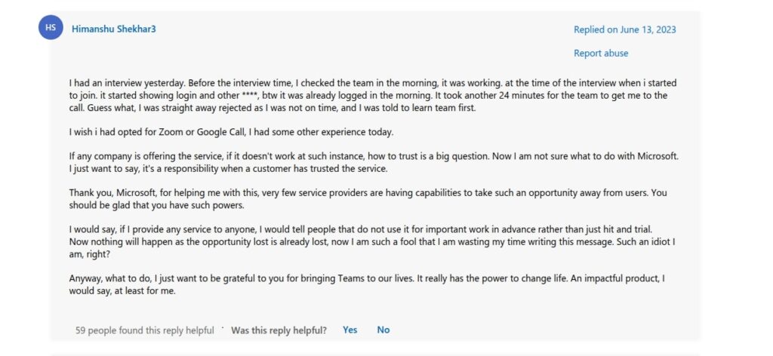Open Himanshu Shekhar3's profile link
The width and height of the screenshot is (773, 356).
tap(114, 29)
